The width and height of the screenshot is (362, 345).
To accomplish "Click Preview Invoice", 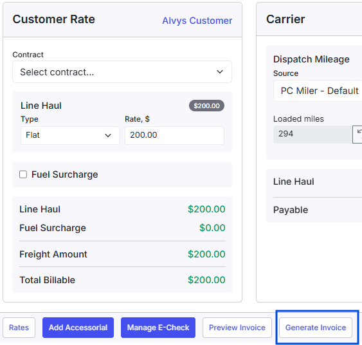I will [237, 328].
